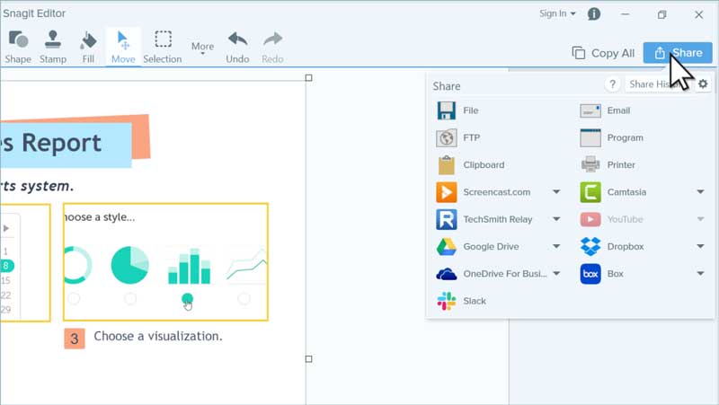The width and height of the screenshot is (719, 405).
Task: Open Share help question mark
Action: 612,84
